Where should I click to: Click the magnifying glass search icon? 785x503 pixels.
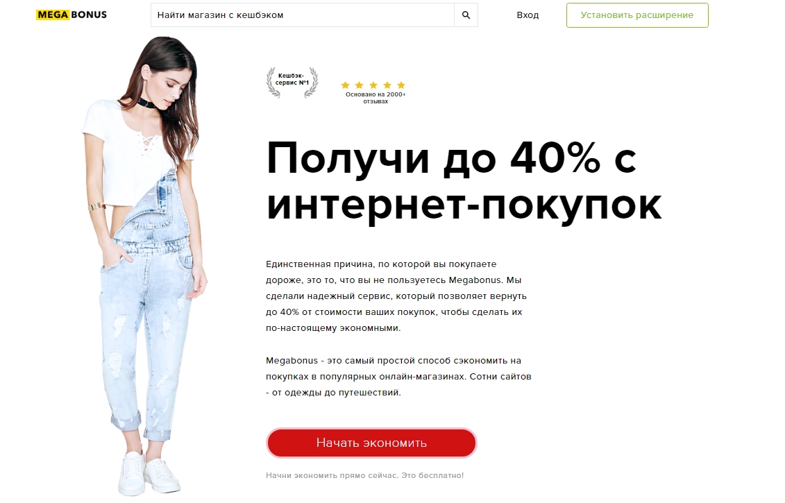tap(466, 15)
